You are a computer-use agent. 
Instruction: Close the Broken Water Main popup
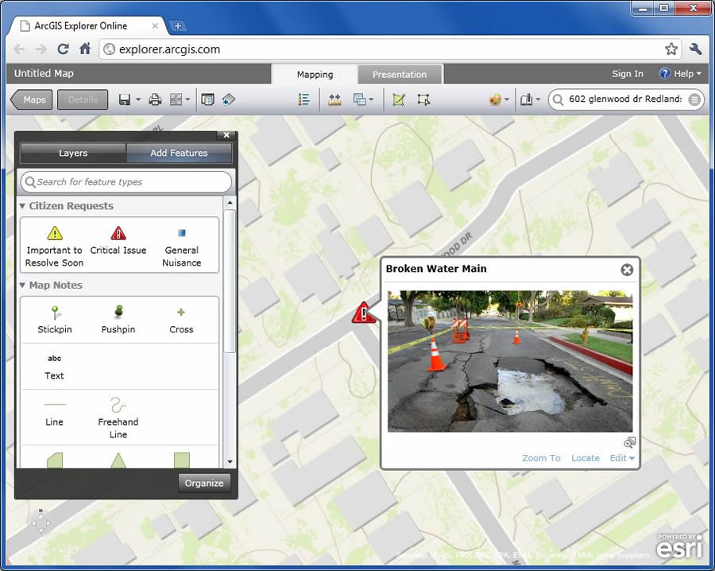(627, 270)
